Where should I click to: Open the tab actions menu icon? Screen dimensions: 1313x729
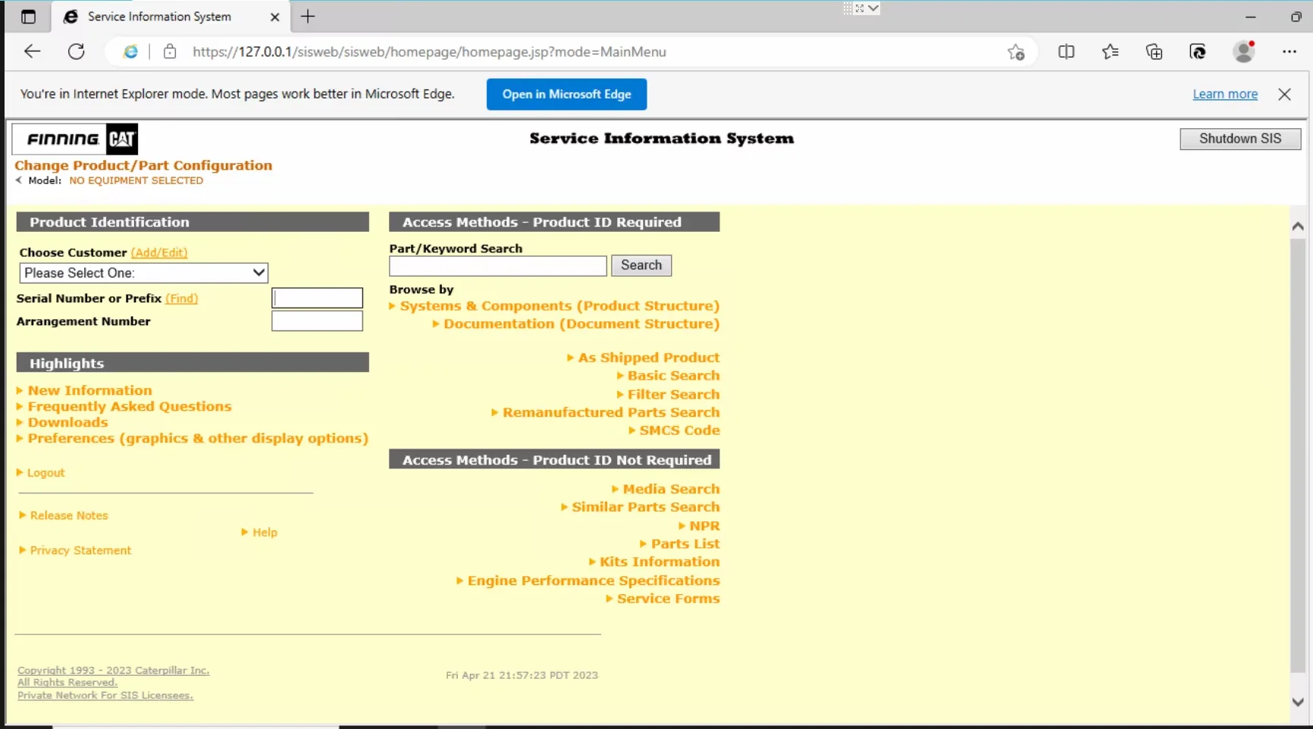point(28,17)
